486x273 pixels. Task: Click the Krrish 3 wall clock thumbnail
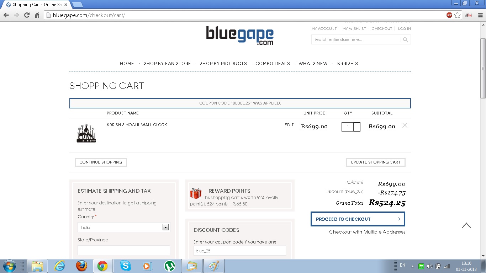coord(86,134)
